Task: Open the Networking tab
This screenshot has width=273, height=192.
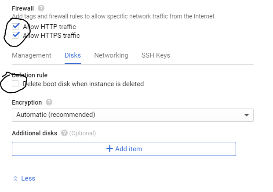Action: pyautogui.click(x=111, y=55)
